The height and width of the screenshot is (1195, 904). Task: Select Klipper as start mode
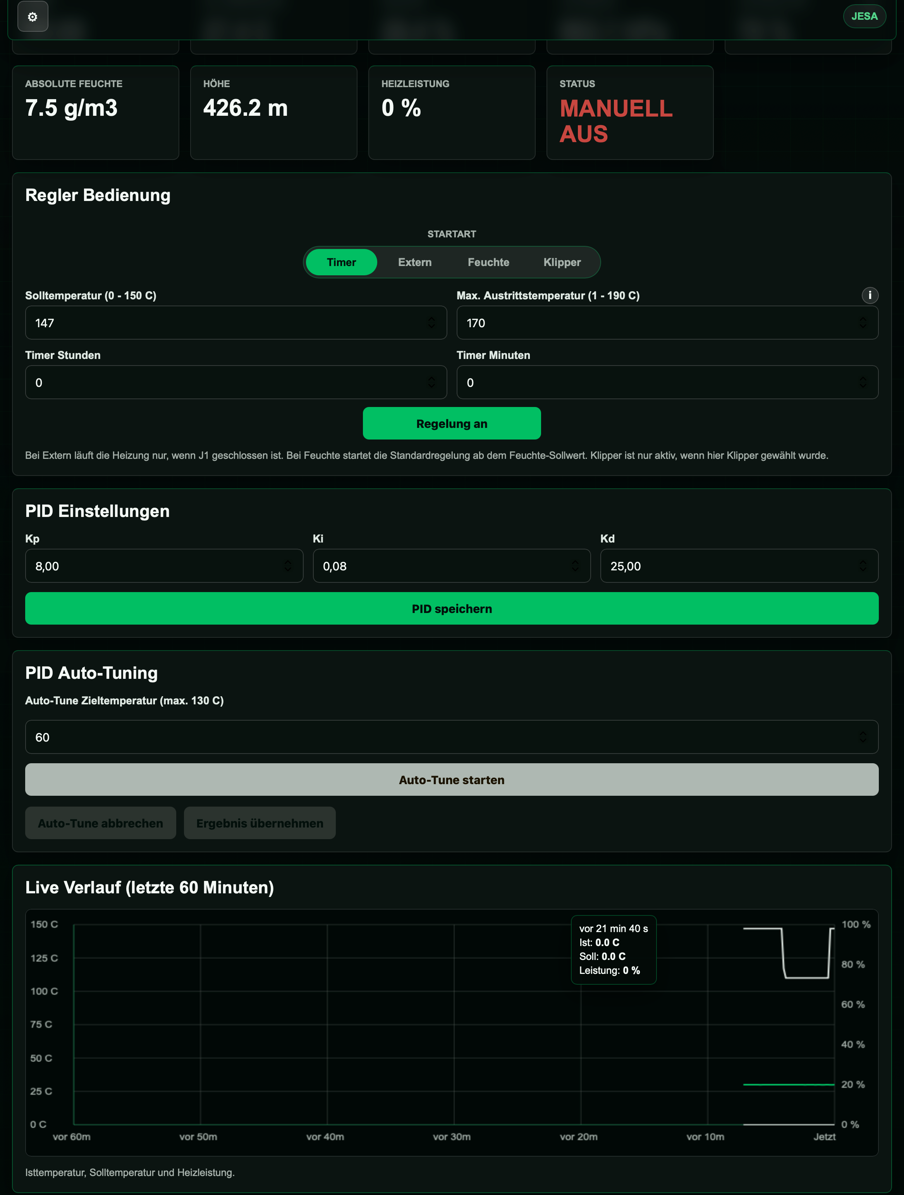coord(562,262)
